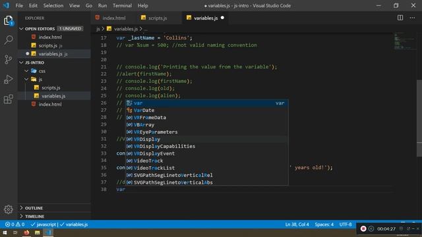Open the Windows Start menu
Viewport: 422px width, 237px height.
pos(5,232)
